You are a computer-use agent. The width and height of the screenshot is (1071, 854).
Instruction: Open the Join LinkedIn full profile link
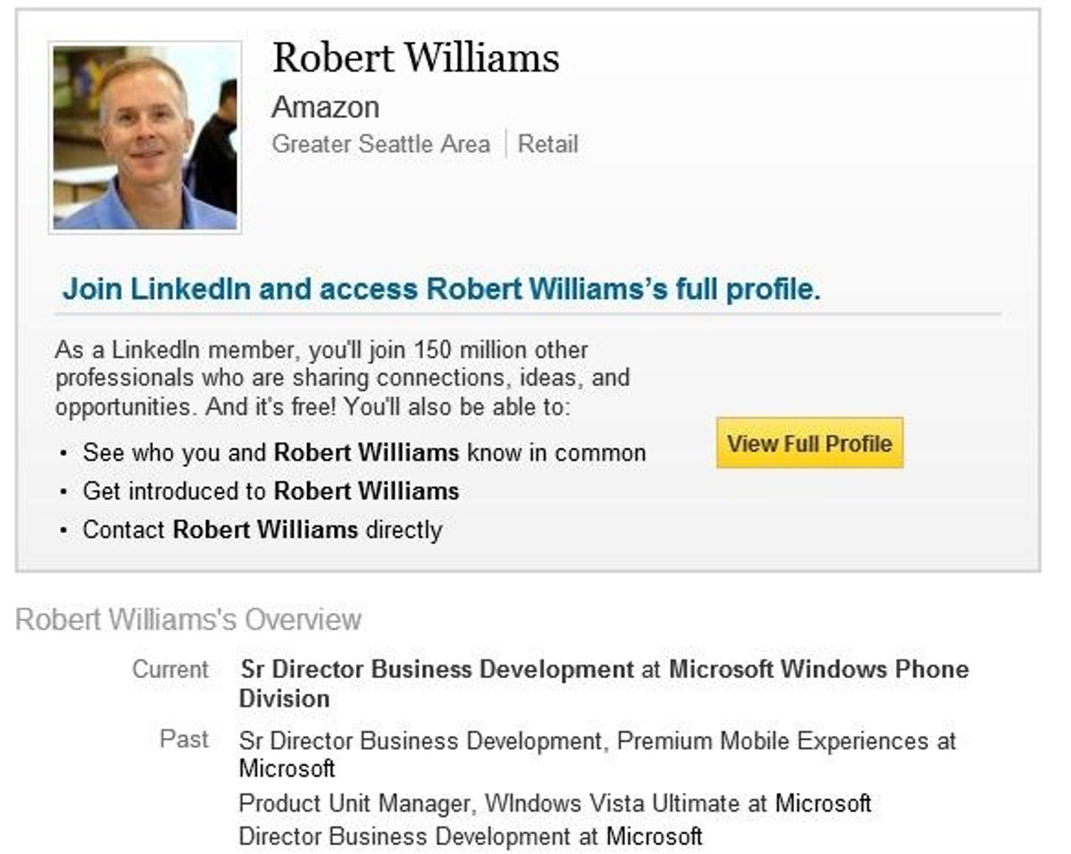click(x=441, y=289)
